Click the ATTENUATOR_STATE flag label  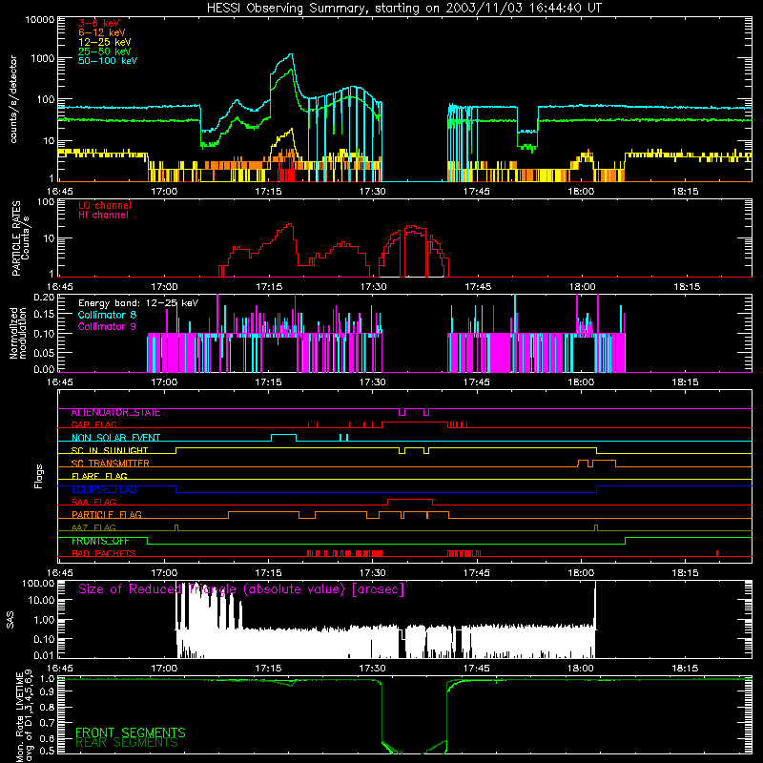(115, 413)
